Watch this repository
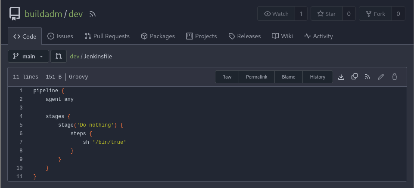The width and height of the screenshot is (414, 188). click(276, 14)
